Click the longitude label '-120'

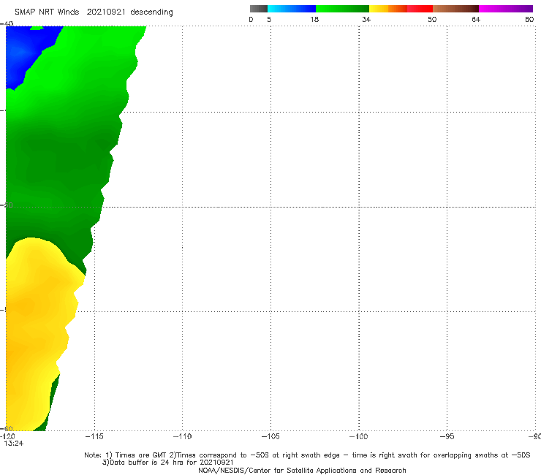pos(7,436)
